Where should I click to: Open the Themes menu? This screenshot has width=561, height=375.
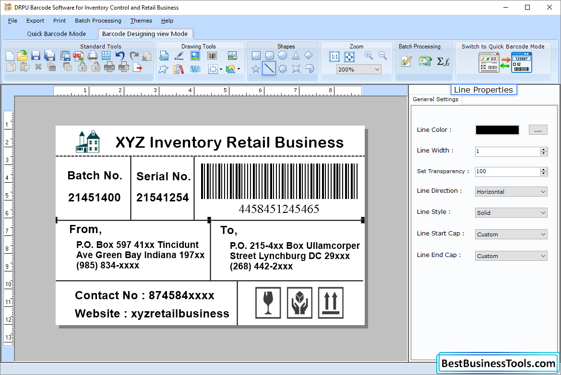(x=141, y=21)
